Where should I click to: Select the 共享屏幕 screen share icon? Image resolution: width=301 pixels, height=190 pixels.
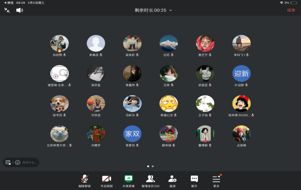128,179
